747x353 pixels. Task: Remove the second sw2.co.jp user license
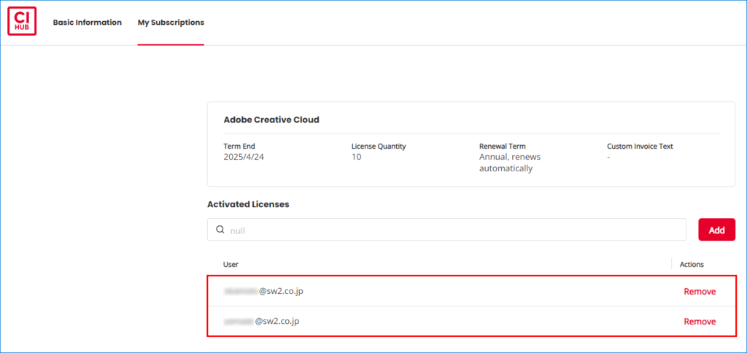coord(700,322)
